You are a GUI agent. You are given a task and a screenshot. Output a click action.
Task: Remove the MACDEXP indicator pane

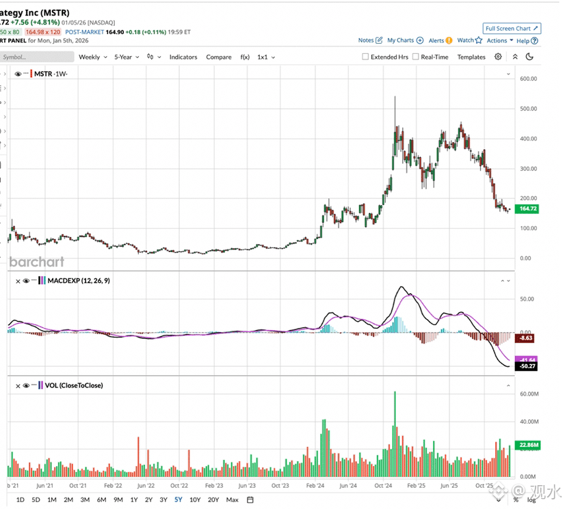[x=18, y=281]
